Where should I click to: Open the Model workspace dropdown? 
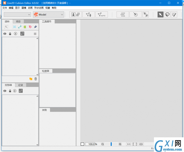[x=48, y=15]
